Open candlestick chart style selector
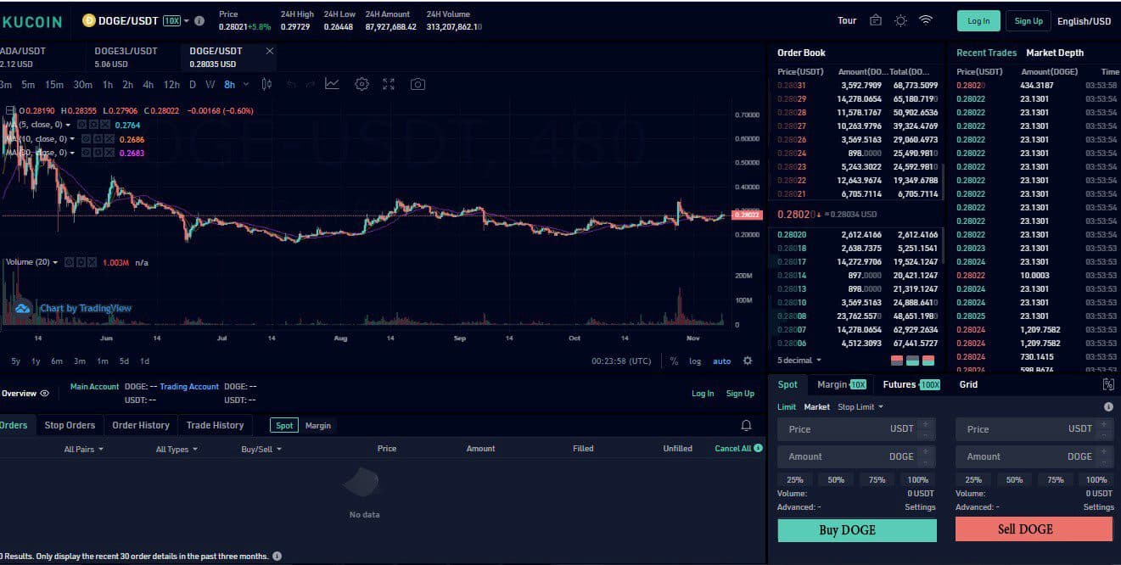The image size is (1121, 565). pos(266,84)
